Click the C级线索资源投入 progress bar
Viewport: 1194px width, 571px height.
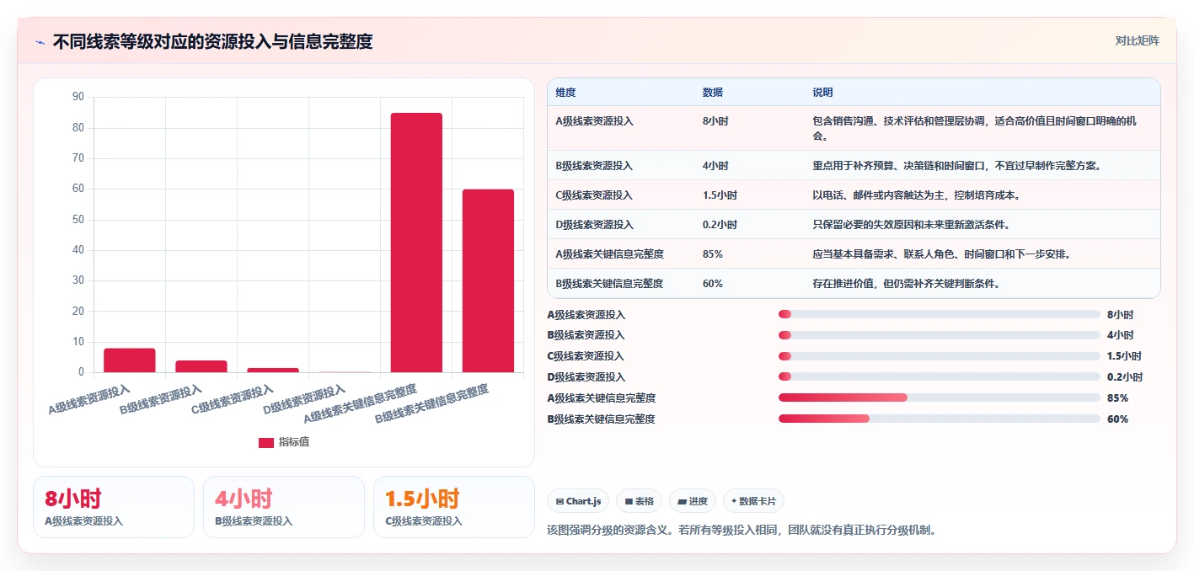[940, 356]
